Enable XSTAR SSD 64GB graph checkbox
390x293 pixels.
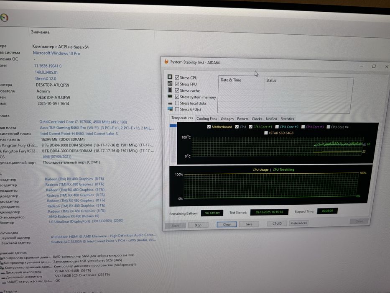pos(266,133)
